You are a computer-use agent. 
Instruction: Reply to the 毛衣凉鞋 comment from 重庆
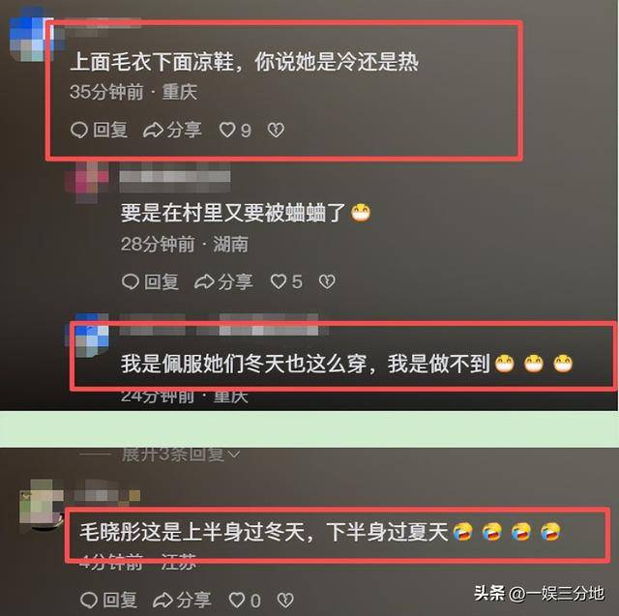click(99, 130)
